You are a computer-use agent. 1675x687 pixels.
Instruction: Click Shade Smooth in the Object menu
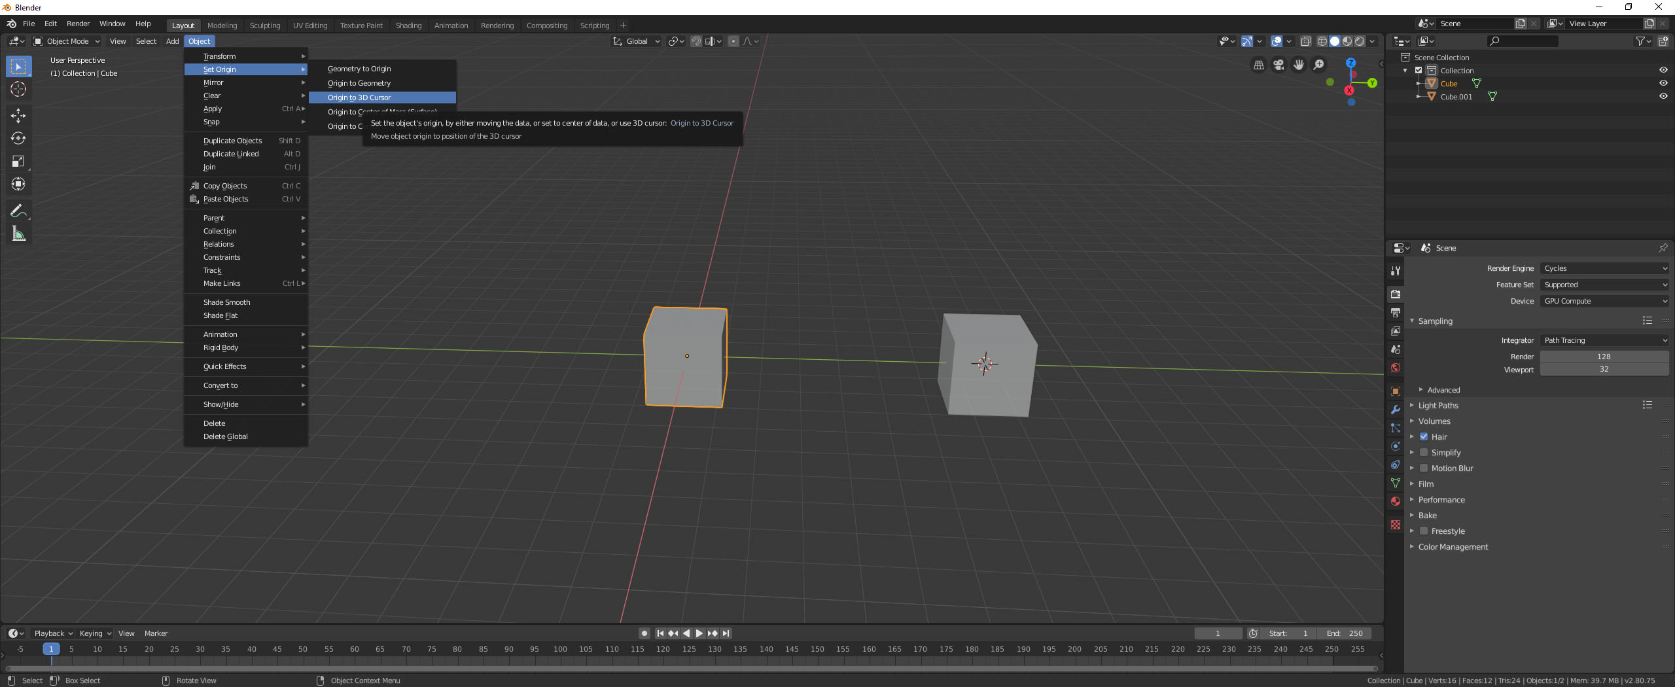click(x=226, y=302)
